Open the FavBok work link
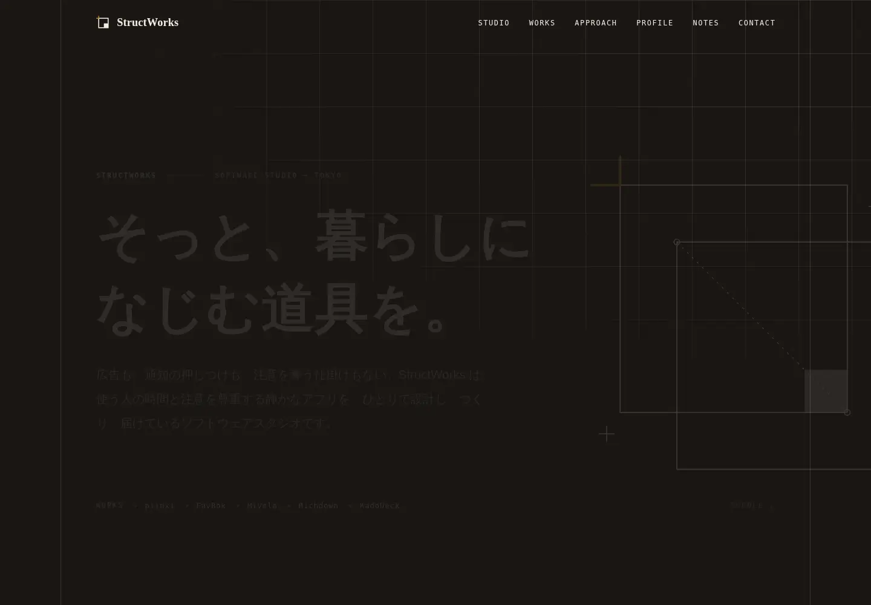Screen dimensions: 871x605 click(x=211, y=506)
